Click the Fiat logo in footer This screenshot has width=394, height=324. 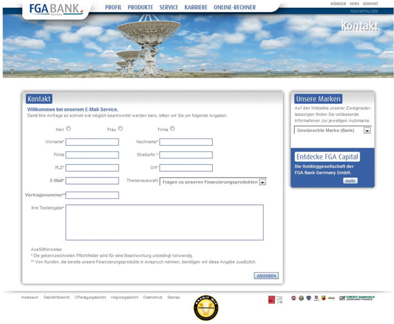click(x=293, y=298)
